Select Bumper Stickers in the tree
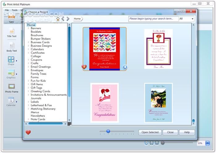The image size is (216, 153). (41, 39)
